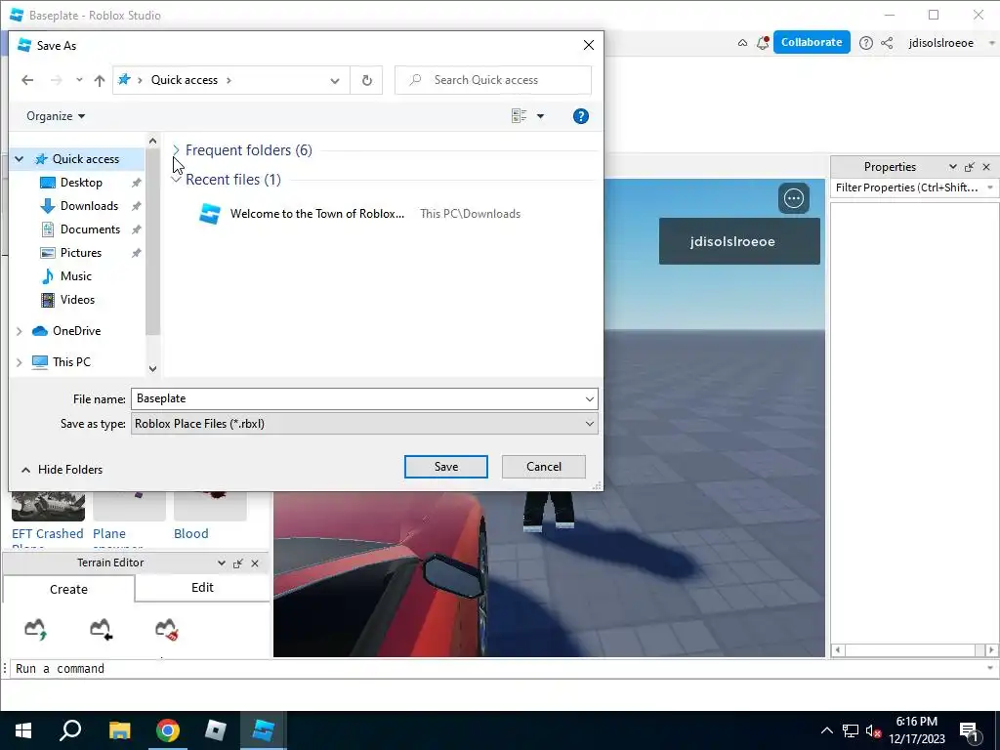Image resolution: width=1000 pixels, height=750 pixels.
Task: Open Downloads folder in sidebar
Action: click(89, 206)
